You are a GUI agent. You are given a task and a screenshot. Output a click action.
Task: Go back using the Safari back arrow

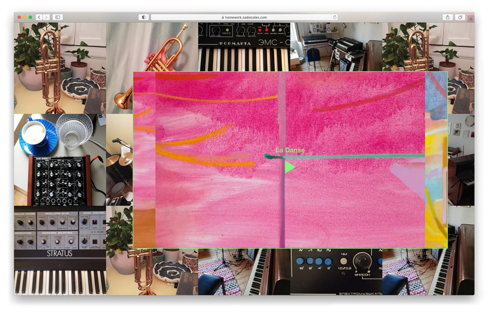tap(39, 18)
